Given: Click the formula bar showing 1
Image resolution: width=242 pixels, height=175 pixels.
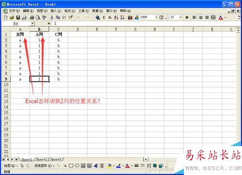Looking at the screenshot, I should point(145,24).
